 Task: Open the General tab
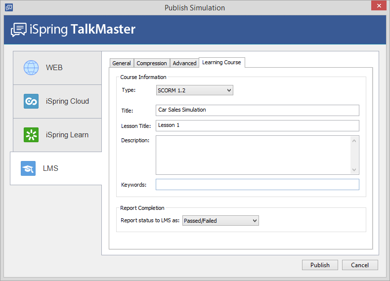(x=122, y=63)
